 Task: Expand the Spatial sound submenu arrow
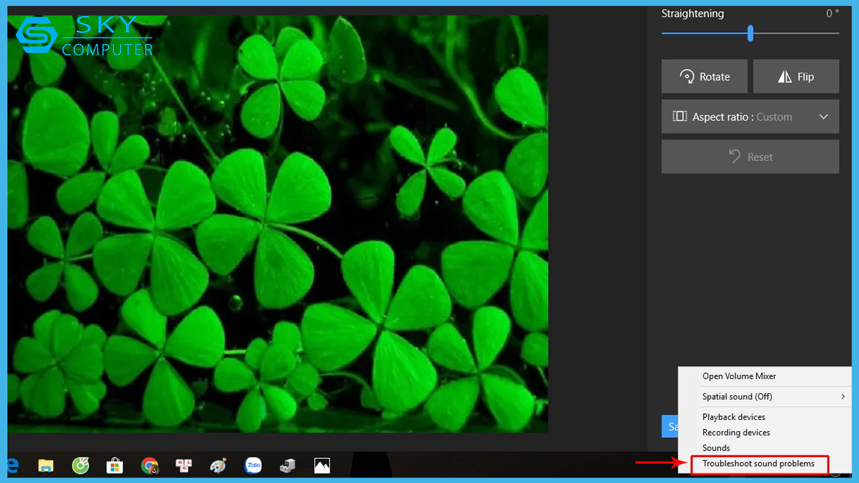click(x=843, y=396)
